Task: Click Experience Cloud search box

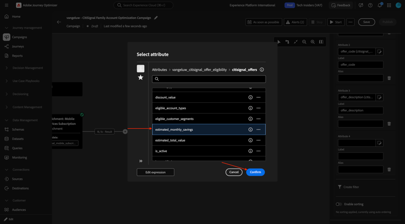Action: click(143, 5)
